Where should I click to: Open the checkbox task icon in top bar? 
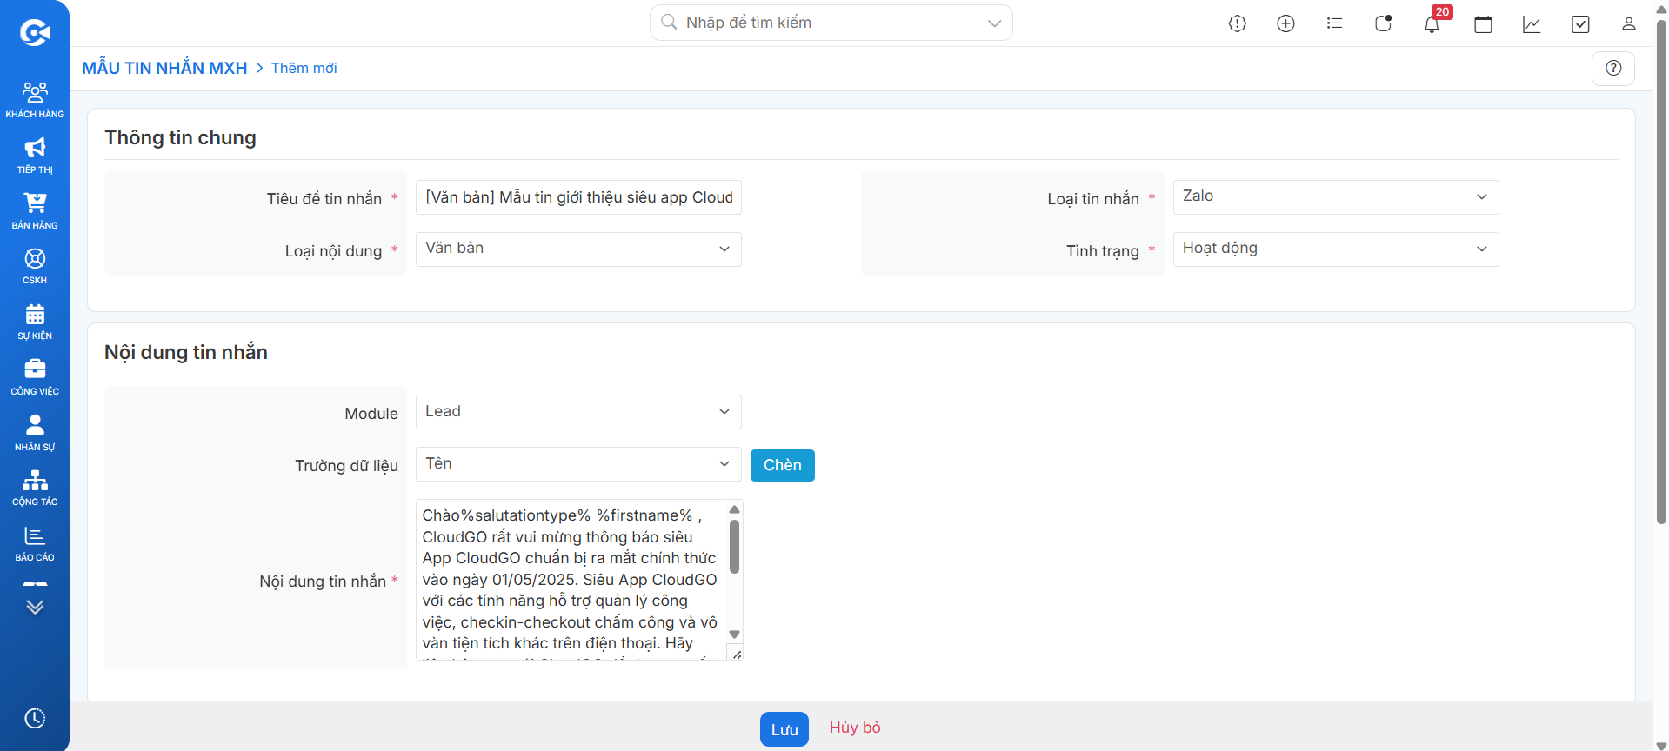[1581, 23]
